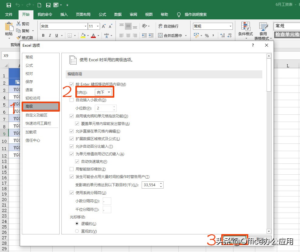
Task: Decrease decimal places icon
Action: pos(229,35)
